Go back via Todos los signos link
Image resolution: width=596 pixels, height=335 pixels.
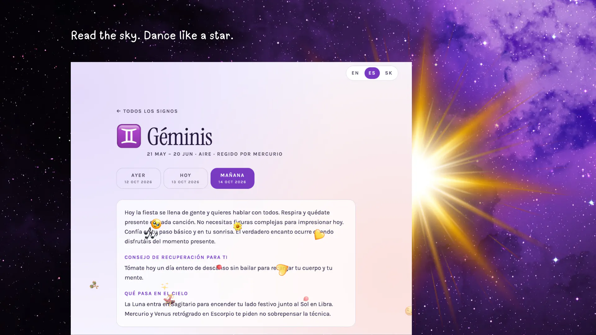pos(147,111)
